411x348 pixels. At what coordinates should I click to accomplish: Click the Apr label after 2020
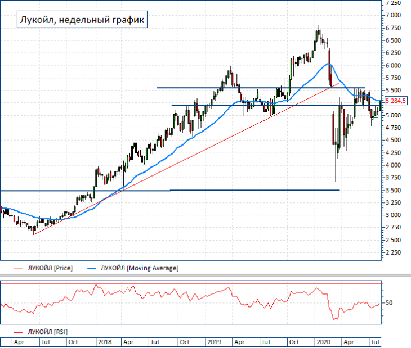pos(349,342)
